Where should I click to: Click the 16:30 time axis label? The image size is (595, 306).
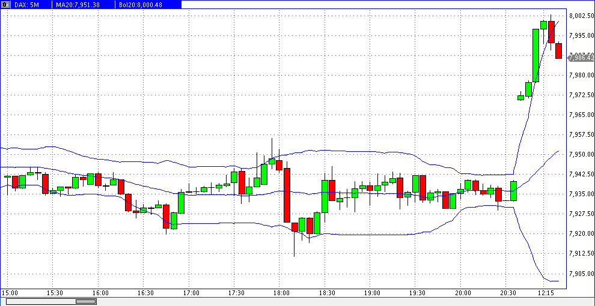[x=145, y=293]
